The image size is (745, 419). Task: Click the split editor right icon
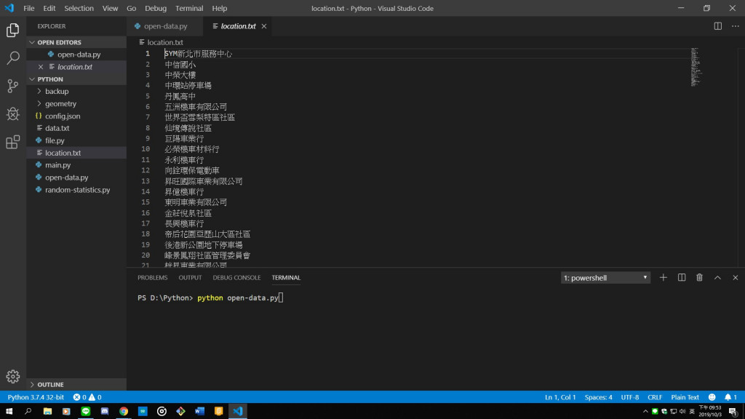[x=717, y=26]
